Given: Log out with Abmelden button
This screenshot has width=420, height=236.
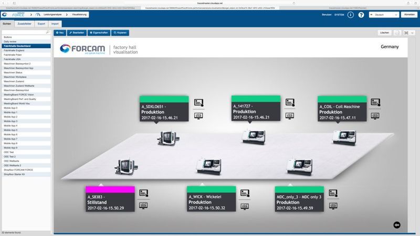Looking at the screenshot, I should tap(409, 15).
